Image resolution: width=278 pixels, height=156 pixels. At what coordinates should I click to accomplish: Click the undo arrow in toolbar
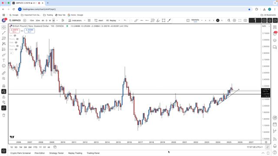[x=125, y=20]
